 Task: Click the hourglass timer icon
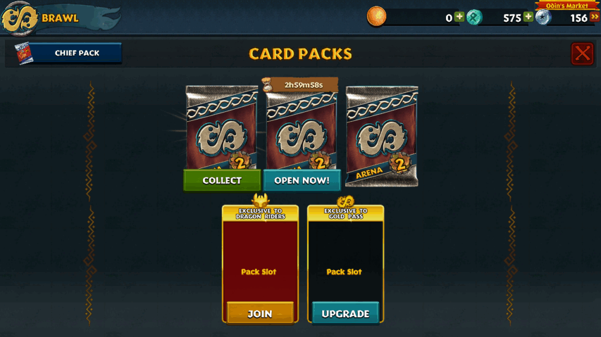click(x=267, y=84)
